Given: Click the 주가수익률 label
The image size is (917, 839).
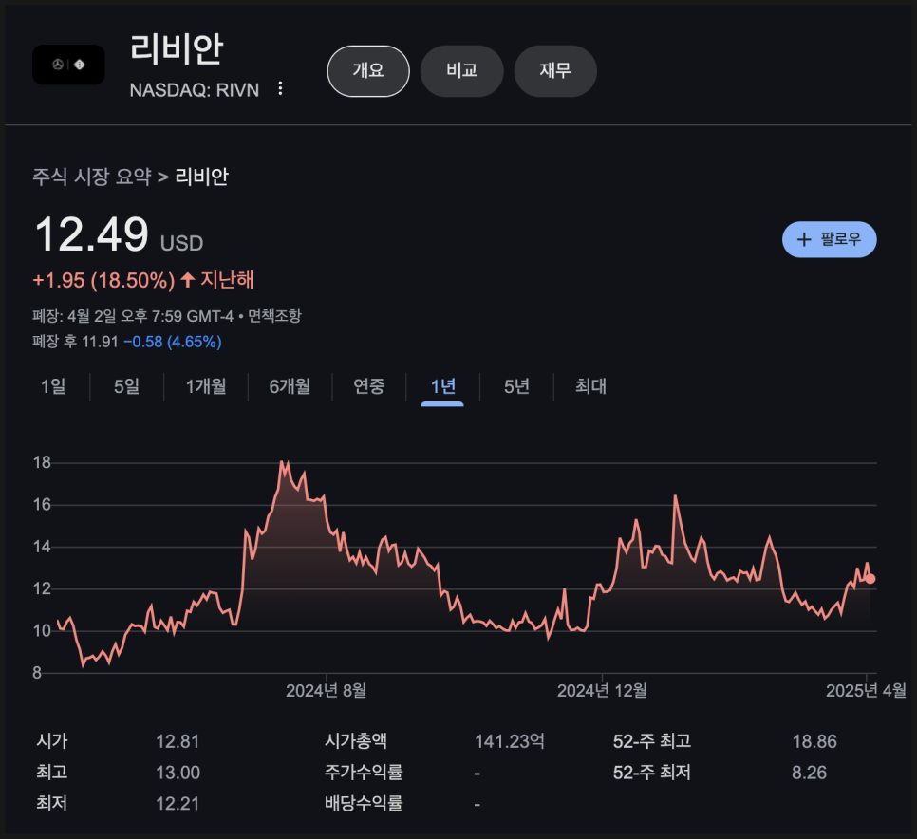Looking at the screenshot, I should click(x=364, y=773).
